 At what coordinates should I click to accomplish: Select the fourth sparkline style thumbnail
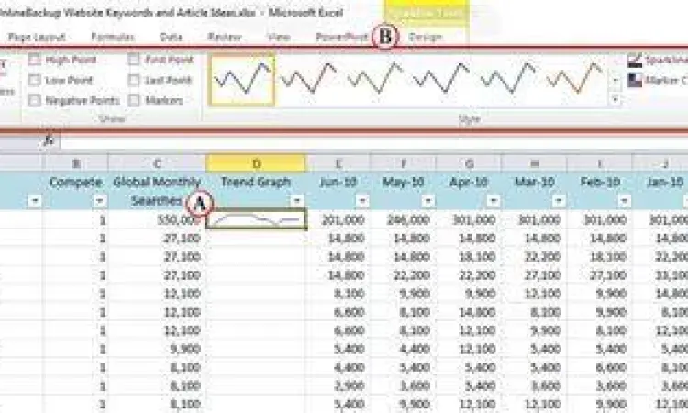click(441, 79)
